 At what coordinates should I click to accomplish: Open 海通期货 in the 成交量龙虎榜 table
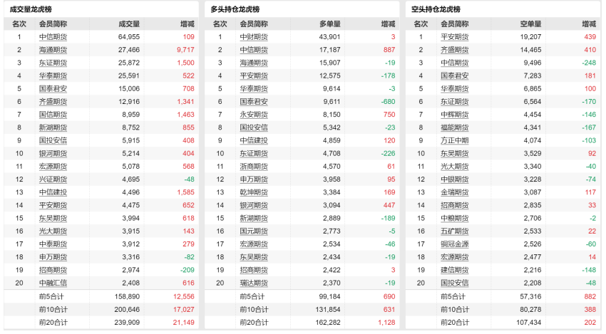tap(53, 50)
